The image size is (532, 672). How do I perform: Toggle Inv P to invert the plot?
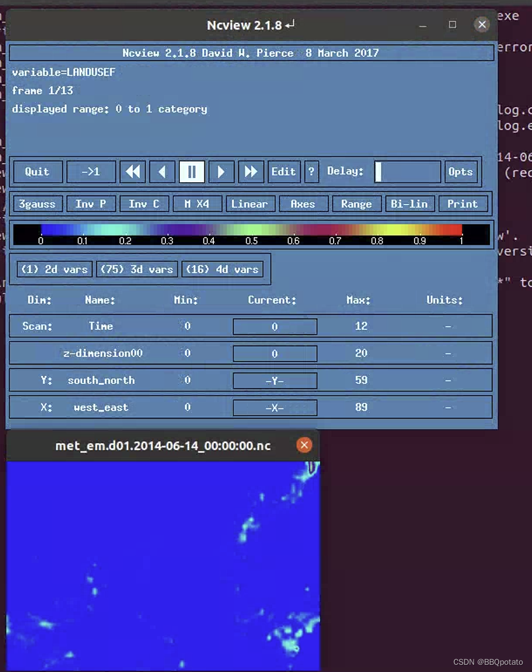click(91, 204)
